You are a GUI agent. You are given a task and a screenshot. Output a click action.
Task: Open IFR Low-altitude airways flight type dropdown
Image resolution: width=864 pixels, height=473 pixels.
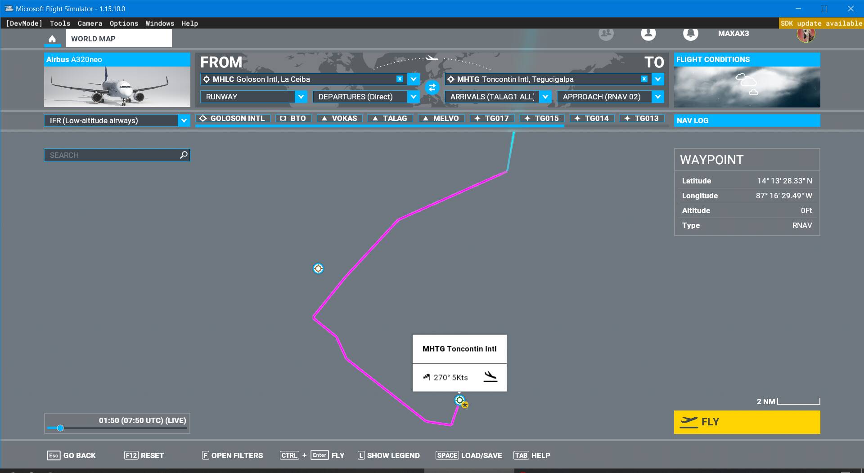(x=117, y=120)
